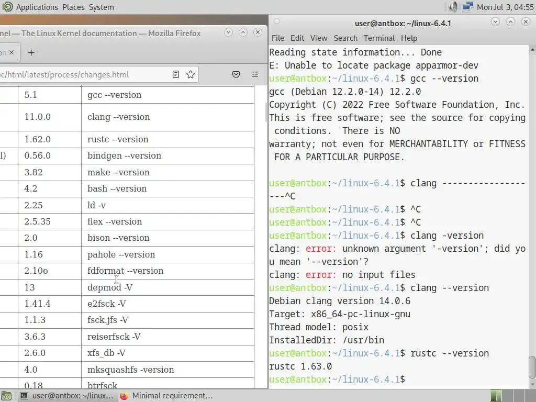Click the 'depmod -V' table cell

[167, 287]
